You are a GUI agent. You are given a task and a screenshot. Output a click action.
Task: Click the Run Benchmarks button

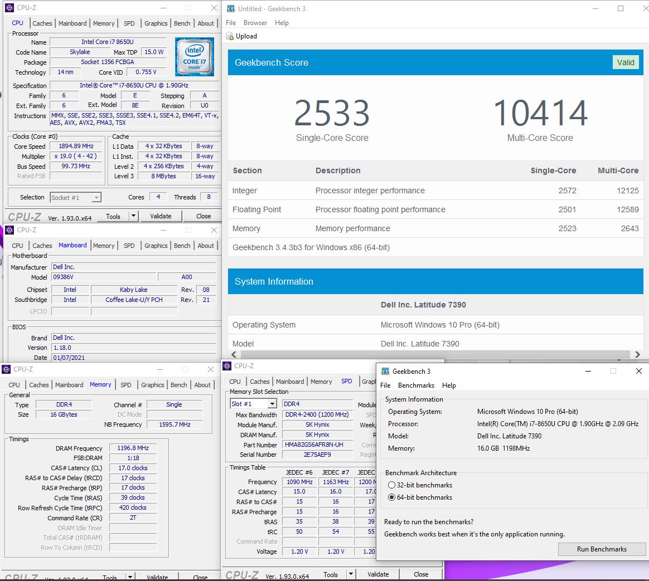pos(602,549)
